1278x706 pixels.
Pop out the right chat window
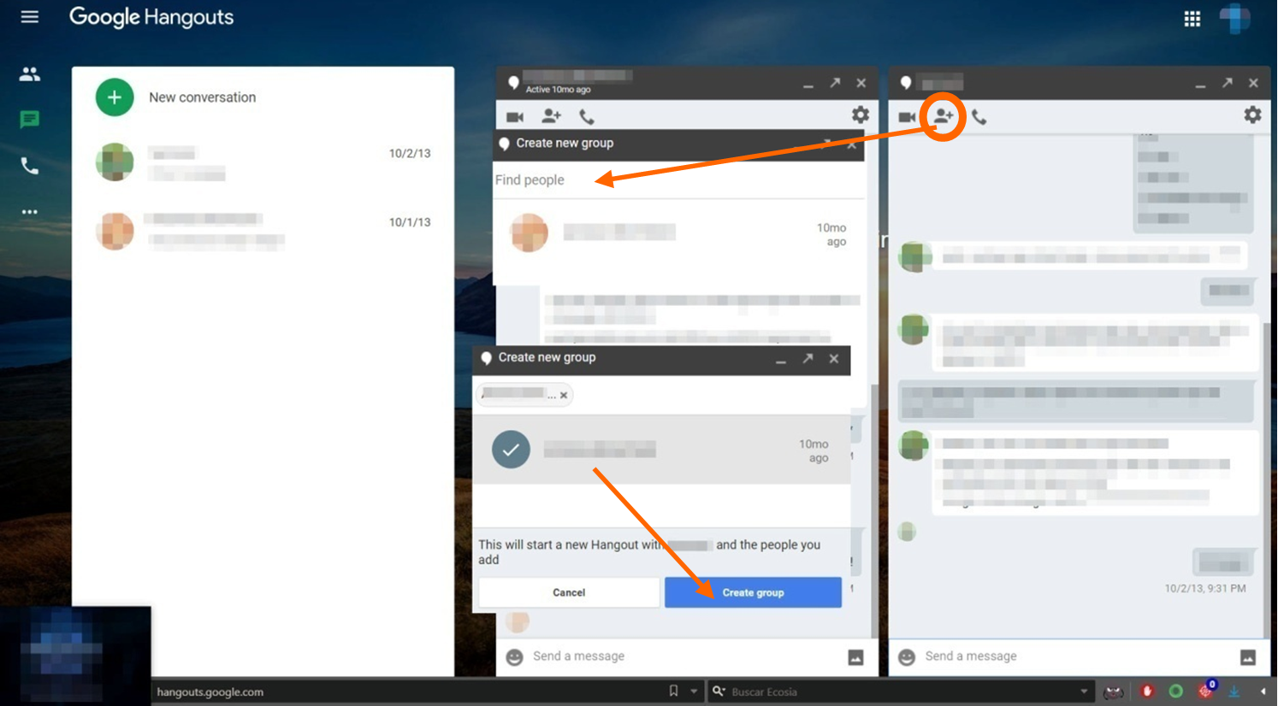click(x=1228, y=83)
